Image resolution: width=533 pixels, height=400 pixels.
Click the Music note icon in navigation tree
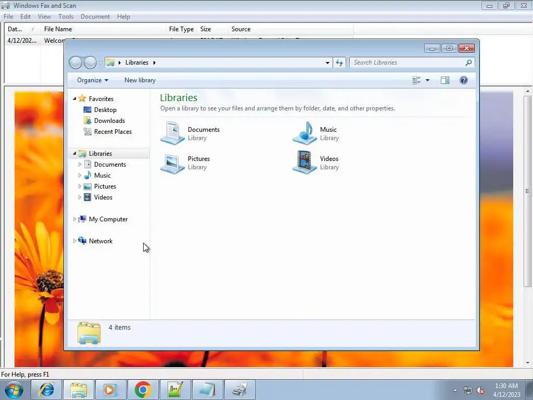(87, 175)
